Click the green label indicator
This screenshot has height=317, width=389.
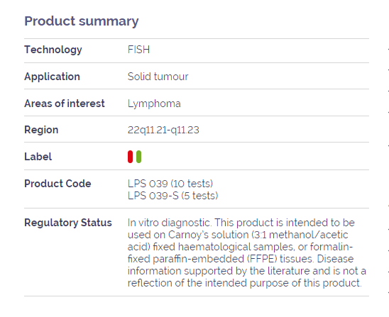click(x=138, y=157)
